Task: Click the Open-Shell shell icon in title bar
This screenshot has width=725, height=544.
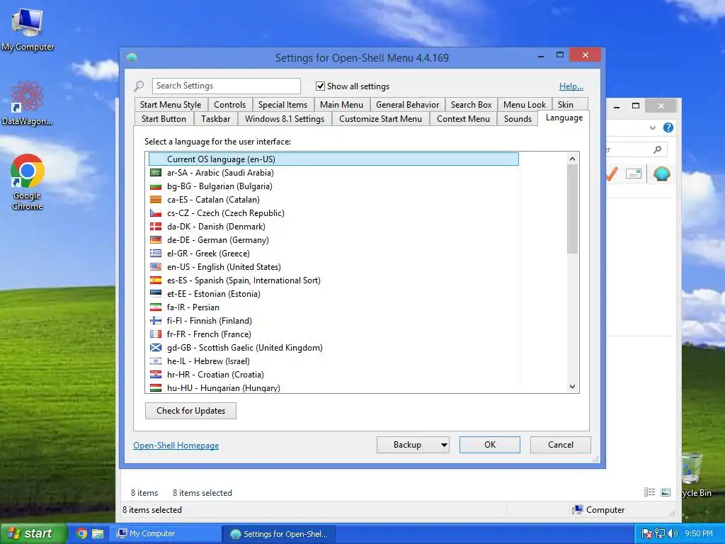Action: point(132,57)
